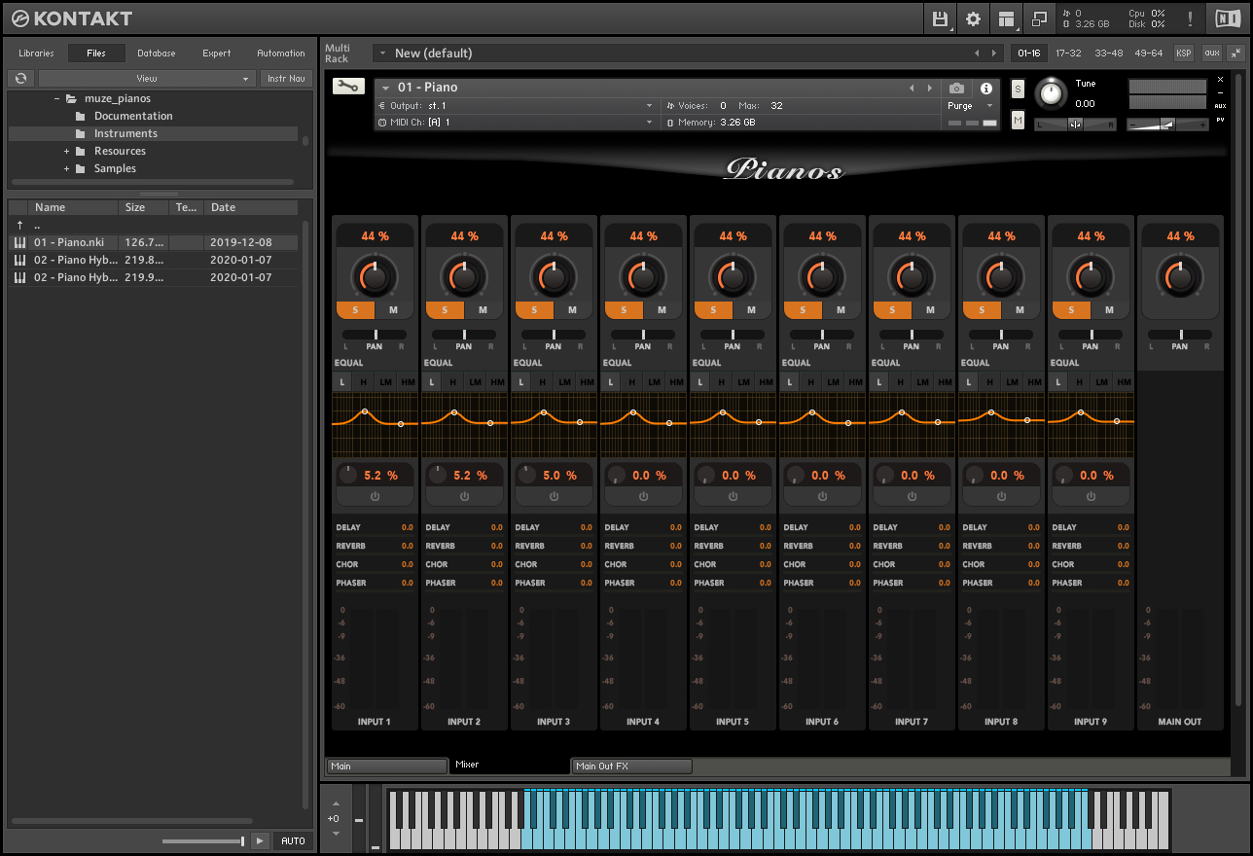Switch to the Libraries tab
Viewport: 1253px width, 856px height.
pos(36,53)
